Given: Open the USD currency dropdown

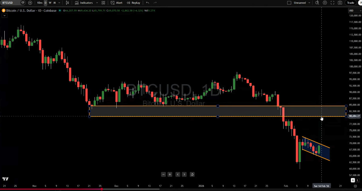Looking at the screenshot, I should coord(355,11).
